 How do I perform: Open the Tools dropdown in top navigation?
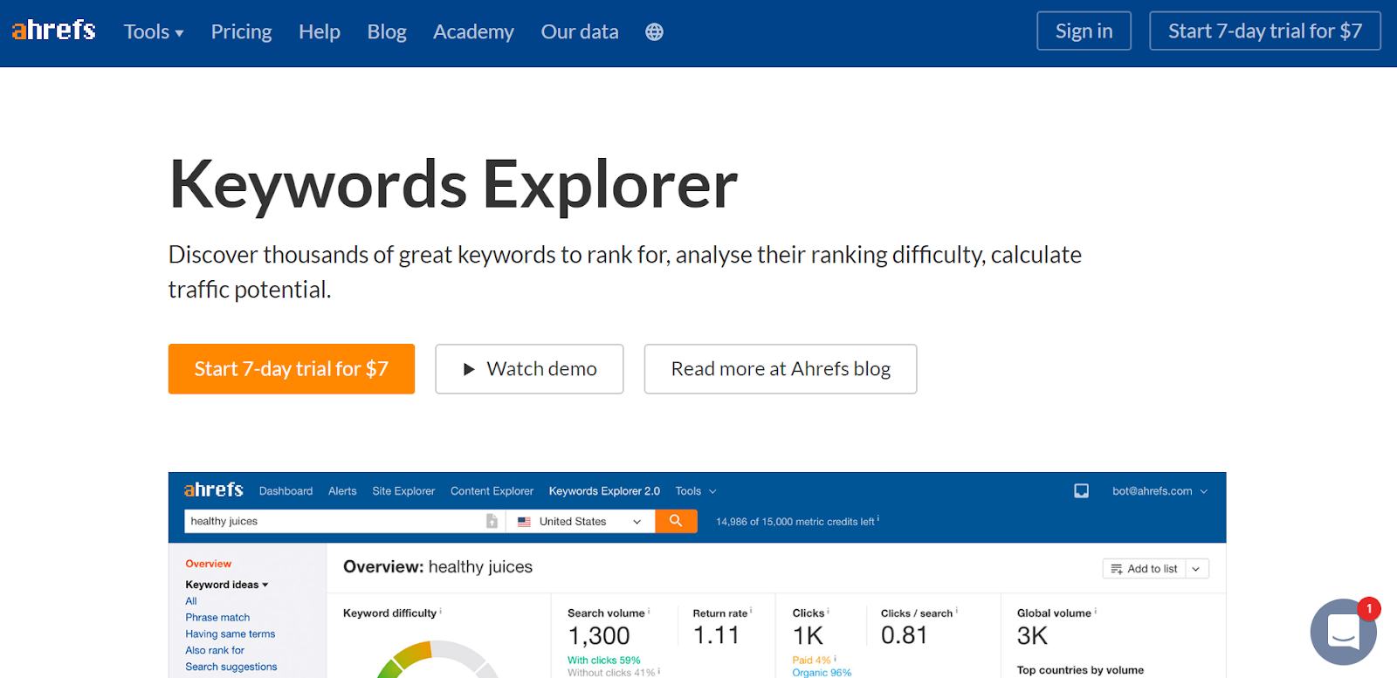pos(154,32)
